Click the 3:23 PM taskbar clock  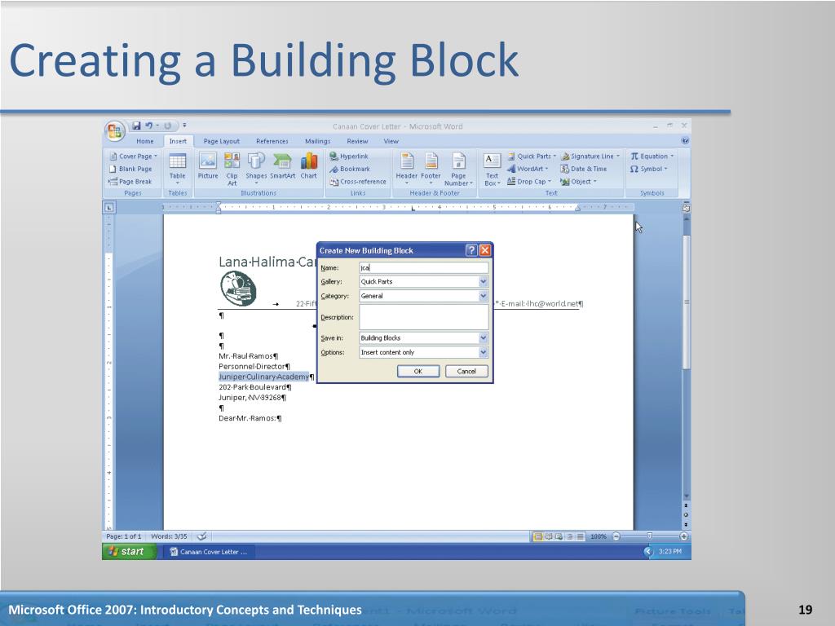pyautogui.click(x=670, y=552)
